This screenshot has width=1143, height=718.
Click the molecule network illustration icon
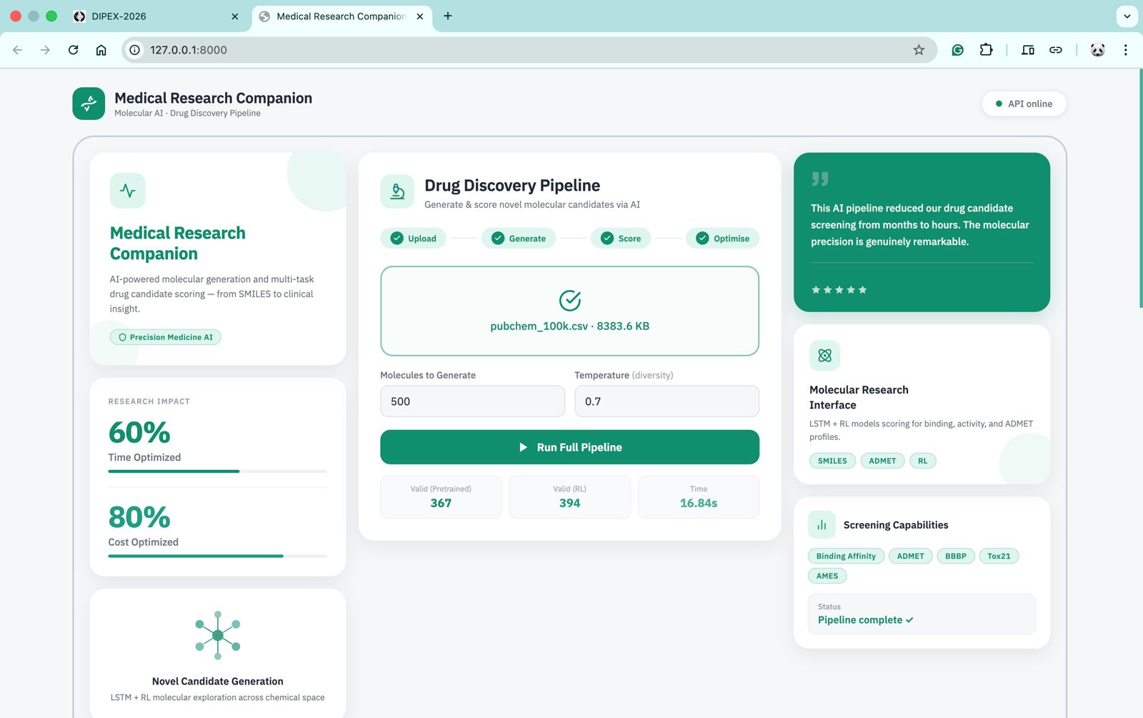click(x=218, y=635)
